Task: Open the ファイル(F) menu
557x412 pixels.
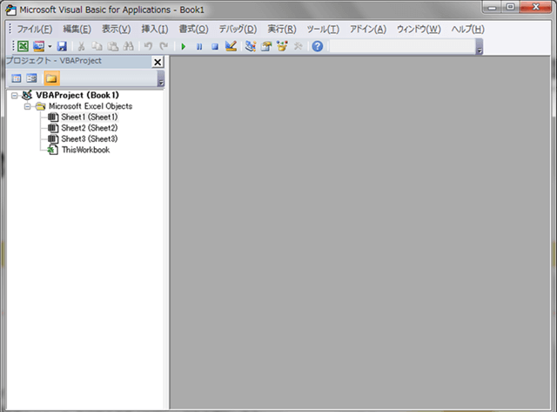Action: [35, 29]
